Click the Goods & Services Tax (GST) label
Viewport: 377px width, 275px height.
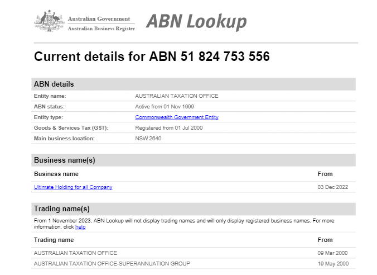[71, 128]
